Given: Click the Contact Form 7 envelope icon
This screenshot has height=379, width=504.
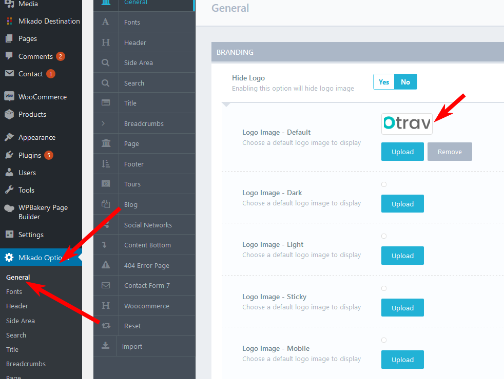Looking at the screenshot, I should [x=106, y=285].
